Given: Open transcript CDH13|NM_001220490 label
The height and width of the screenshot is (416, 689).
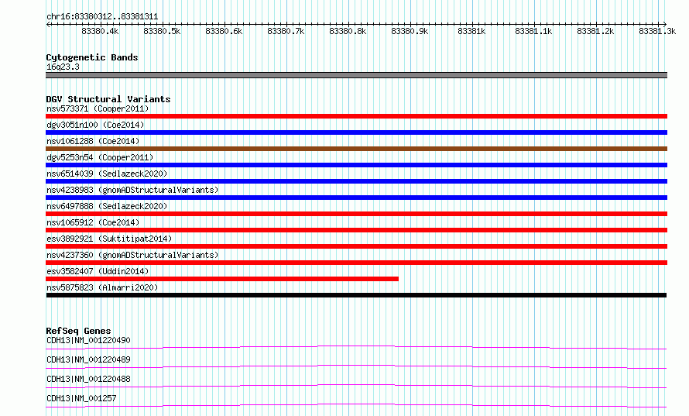Looking at the screenshot, I should (88, 340).
